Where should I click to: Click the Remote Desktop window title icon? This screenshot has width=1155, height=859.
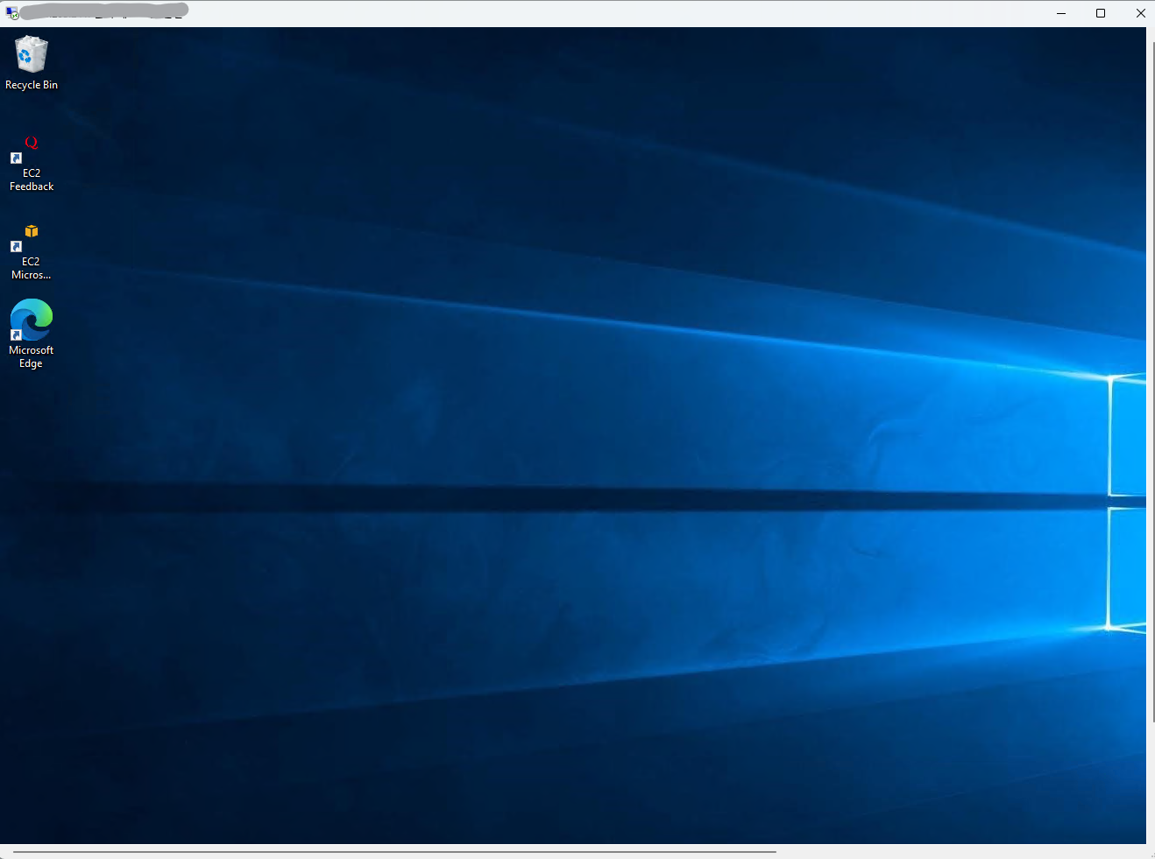[x=12, y=12]
